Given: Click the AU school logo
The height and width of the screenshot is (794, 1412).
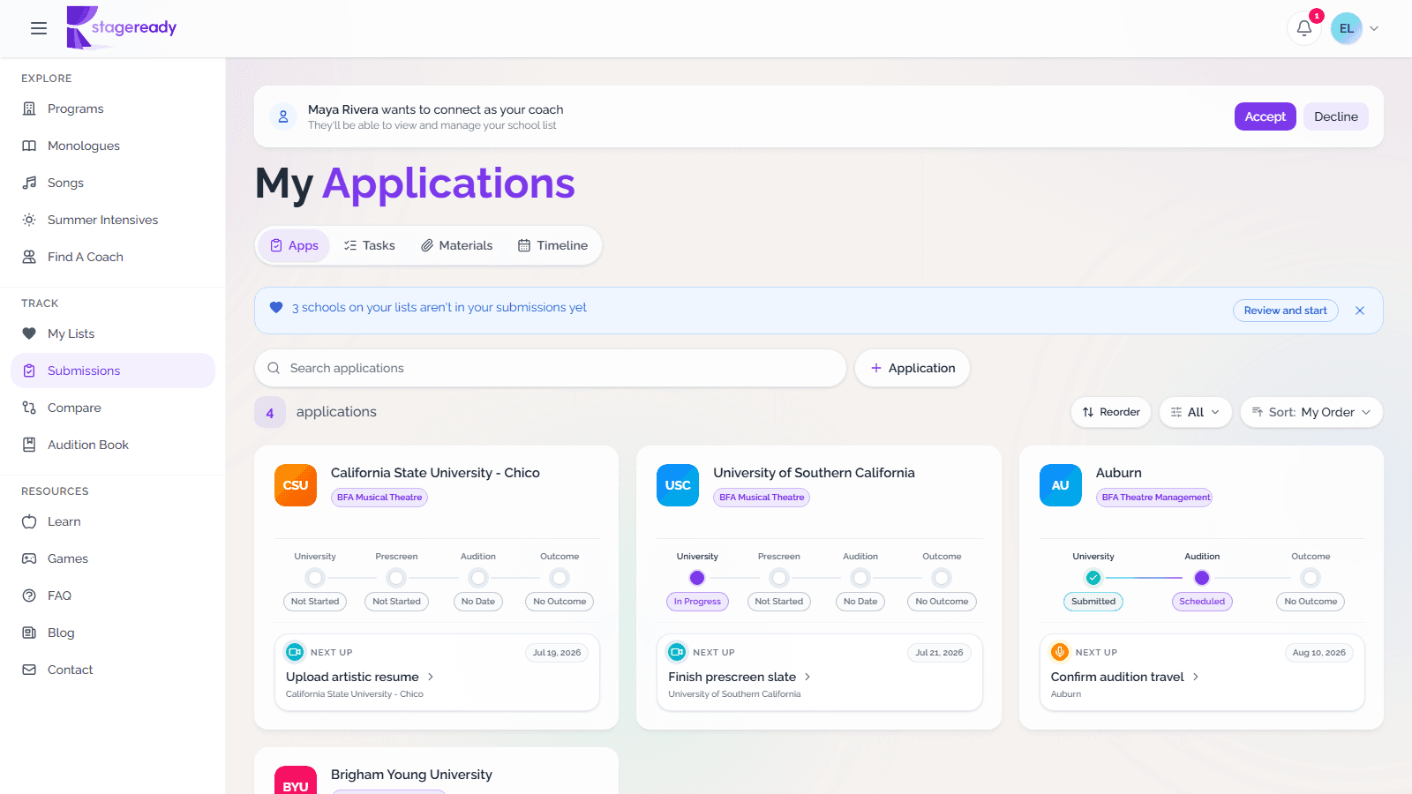Looking at the screenshot, I should (x=1061, y=485).
